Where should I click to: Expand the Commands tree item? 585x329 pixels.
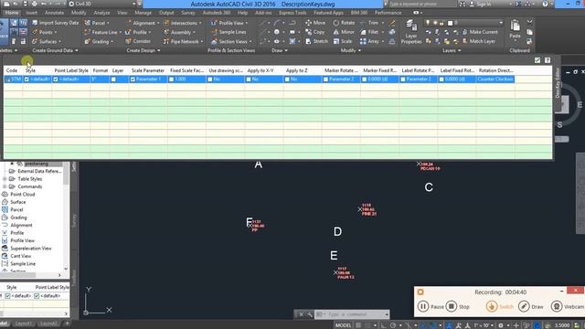(5, 186)
